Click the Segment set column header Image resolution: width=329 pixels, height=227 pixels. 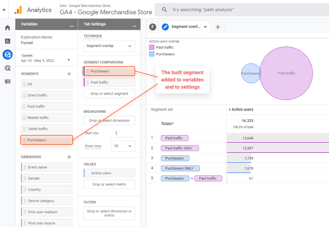[162, 110]
